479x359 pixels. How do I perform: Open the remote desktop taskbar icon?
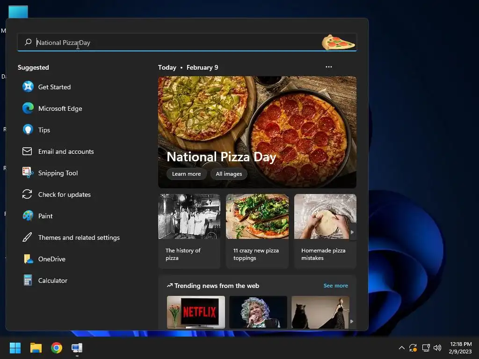coord(77,348)
